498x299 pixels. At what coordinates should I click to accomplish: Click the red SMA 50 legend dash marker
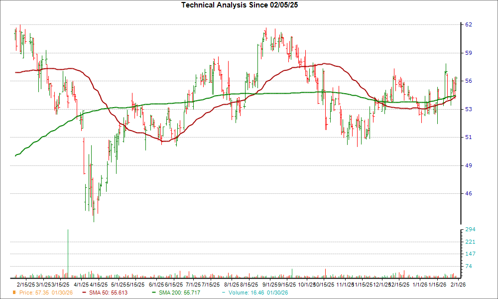coord(84,293)
